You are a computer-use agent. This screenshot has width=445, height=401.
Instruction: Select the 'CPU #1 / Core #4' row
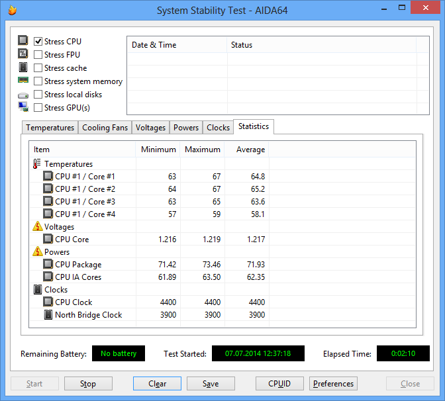[x=222, y=214]
